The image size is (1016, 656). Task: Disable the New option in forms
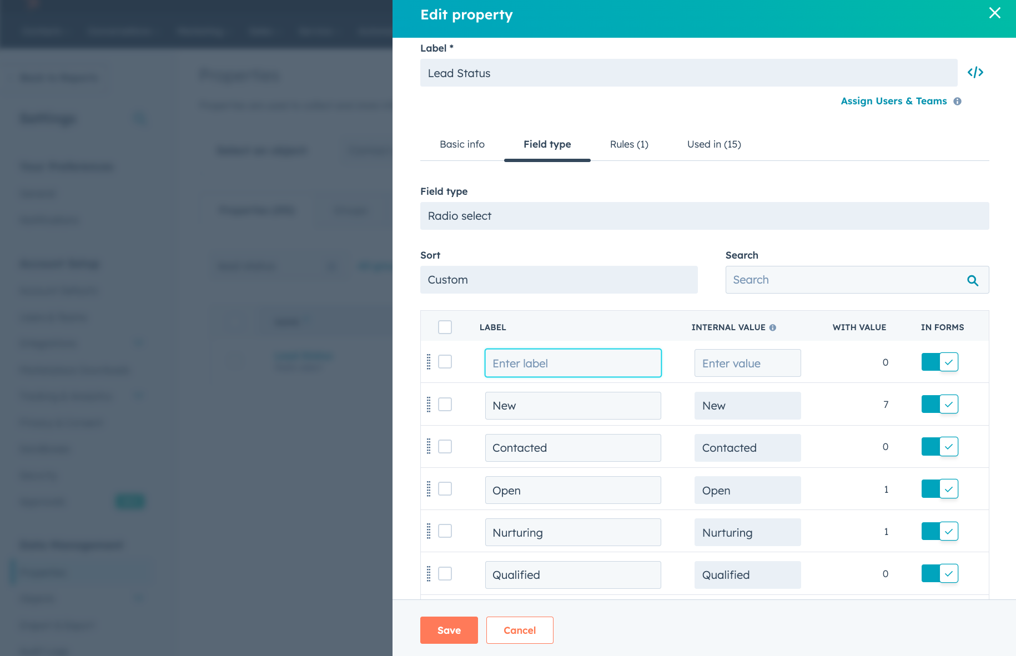(x=939, y=404)
